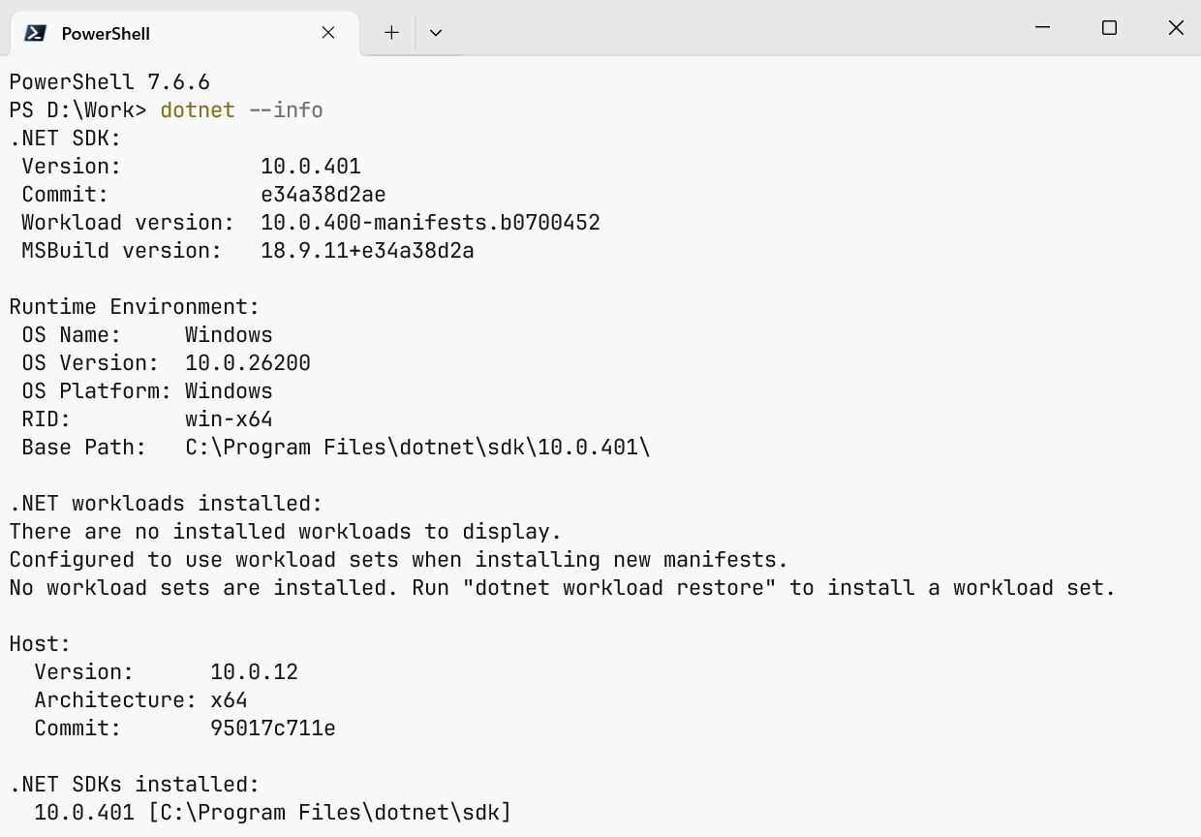Close the PowerShell tab
The image size is (1201, 837).
point(328,33)
